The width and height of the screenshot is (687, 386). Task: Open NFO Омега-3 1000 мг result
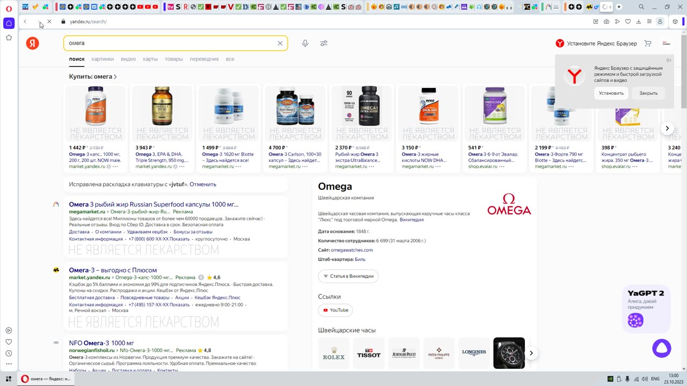pos(101,343)
